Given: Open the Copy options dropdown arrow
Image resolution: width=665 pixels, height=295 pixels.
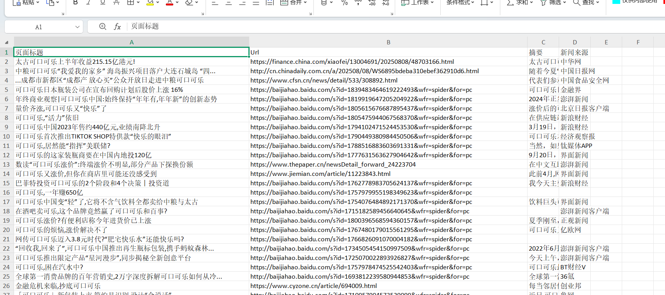Looking at the screenshot, I should pos(58,2).
